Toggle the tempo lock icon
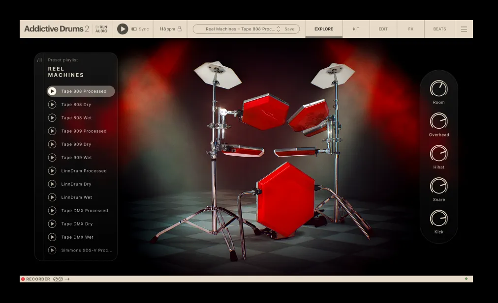 pyautogui.click(x=180, y=29)
